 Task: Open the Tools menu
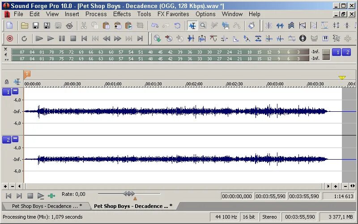(x=144, y=14)
